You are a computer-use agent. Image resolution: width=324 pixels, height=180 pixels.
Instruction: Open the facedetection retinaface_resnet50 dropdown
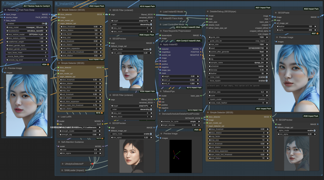pyautogui.click(x=26, y=31)
